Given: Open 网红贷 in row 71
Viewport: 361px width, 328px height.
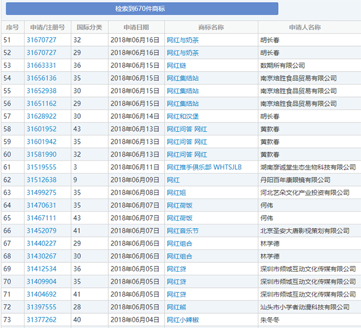Looking at the screenshot, I should [x=176, y=295].
